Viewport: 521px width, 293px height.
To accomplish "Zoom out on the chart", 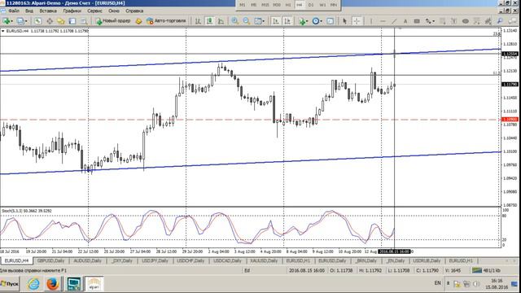I will [246, 21].
